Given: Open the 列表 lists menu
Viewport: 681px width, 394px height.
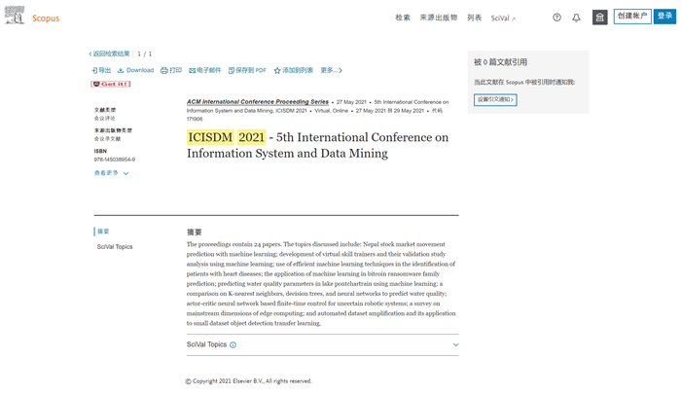Looking at the screenshot, I should pos(475,18).
